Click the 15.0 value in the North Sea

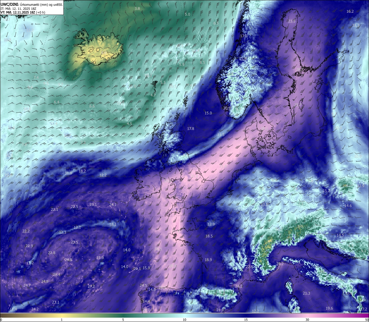(x=208, y=113)
